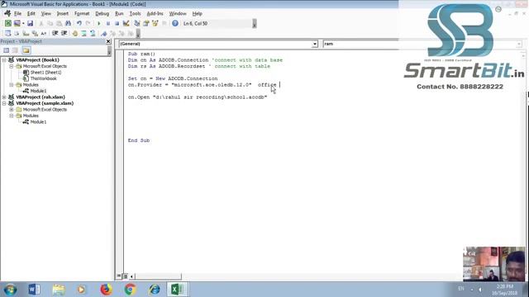The width and height of the screenshot is (529, 297).
Task: Open the Debug menu
Action: (x=102, y=13)
